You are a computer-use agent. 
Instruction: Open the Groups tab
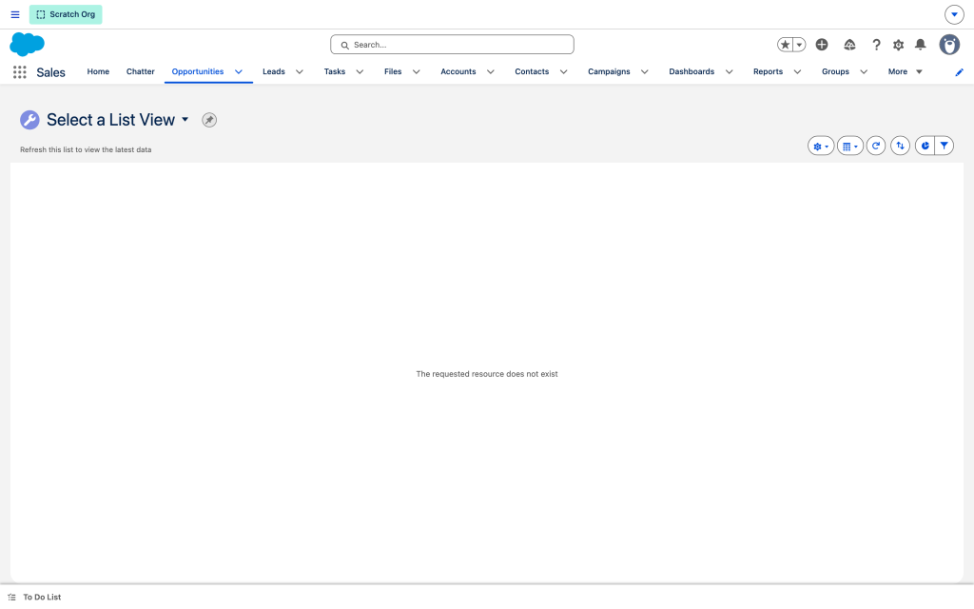tap(835, 71)
